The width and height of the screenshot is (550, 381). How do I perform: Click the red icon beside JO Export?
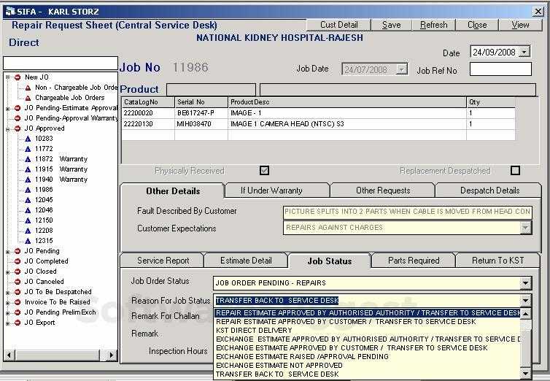point(18,323)
